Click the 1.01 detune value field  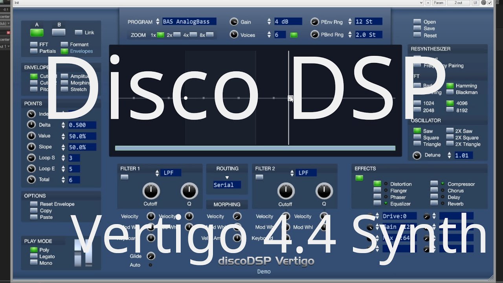464,155
